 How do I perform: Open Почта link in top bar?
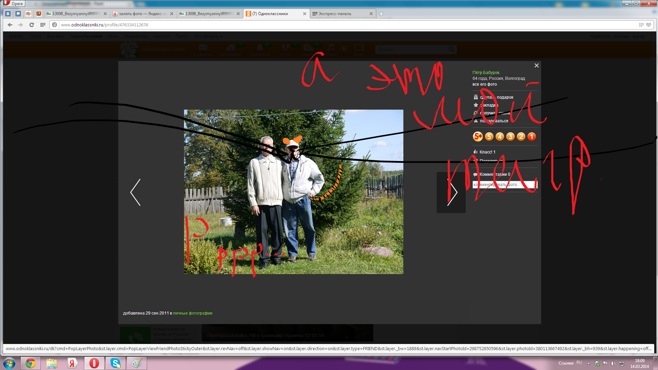[35, 36]
